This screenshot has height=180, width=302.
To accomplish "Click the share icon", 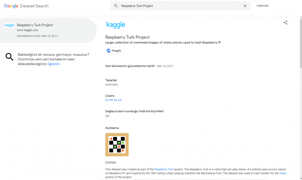I will [x=285, y=22].
